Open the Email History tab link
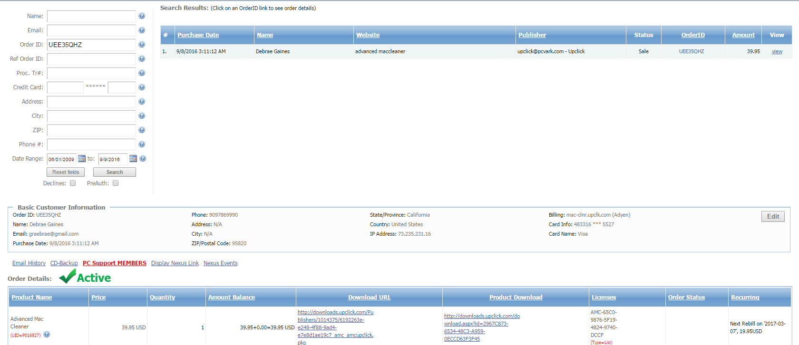 click(29, 263)
